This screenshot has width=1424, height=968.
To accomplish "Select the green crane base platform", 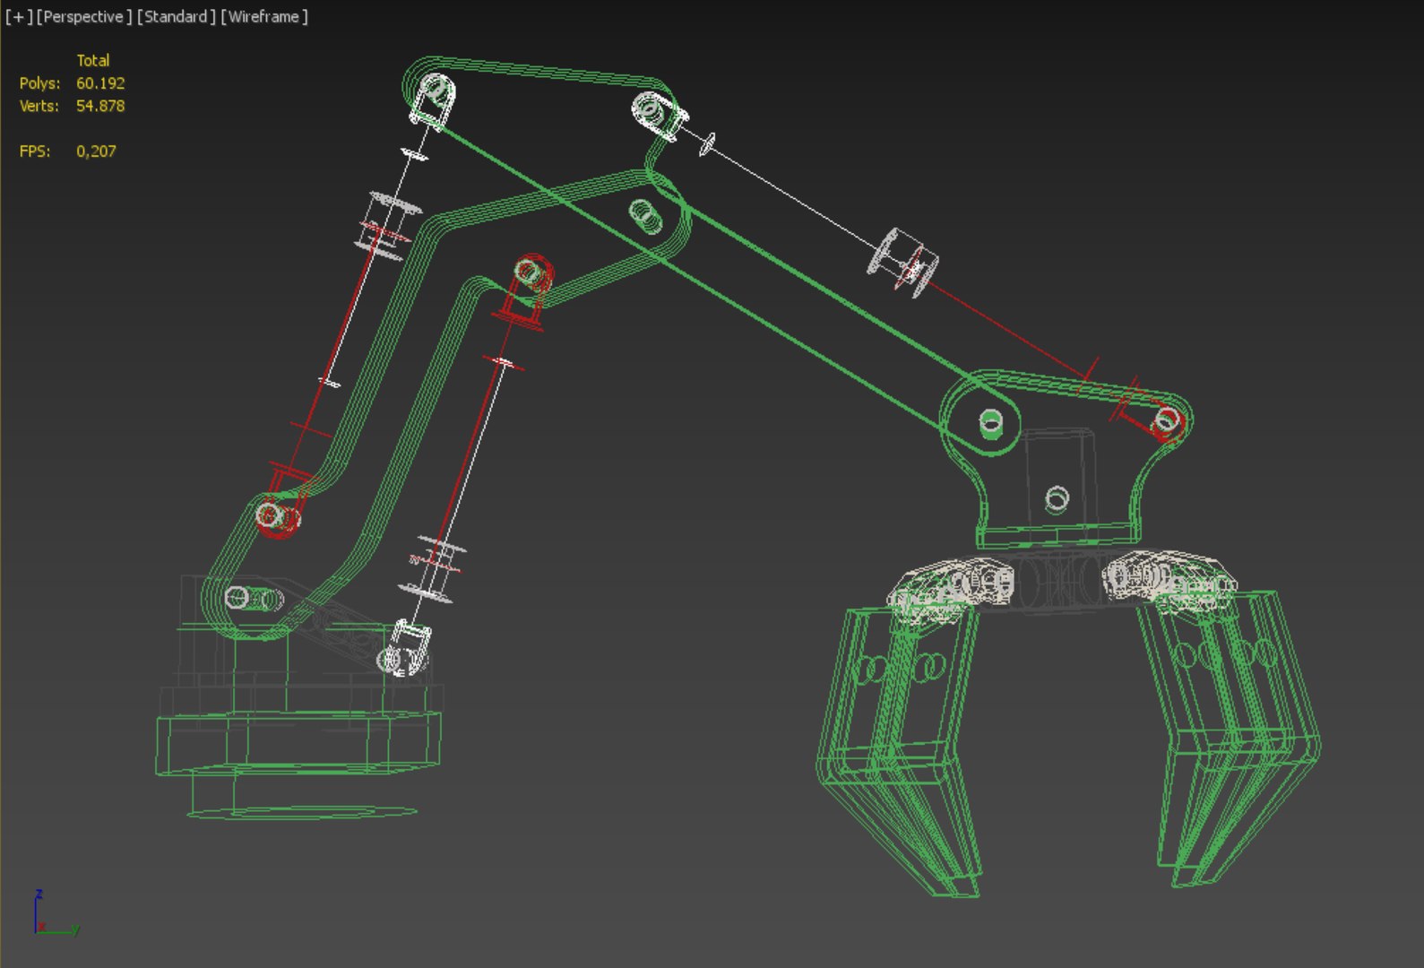I will [x=298, y=743].
